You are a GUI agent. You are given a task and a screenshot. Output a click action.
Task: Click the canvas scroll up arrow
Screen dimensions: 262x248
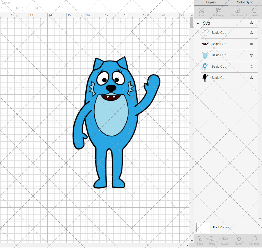[x=192, y=15]
